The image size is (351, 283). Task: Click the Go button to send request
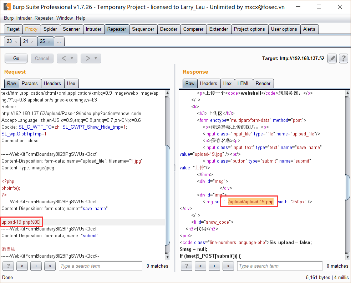tap(16, 59)
